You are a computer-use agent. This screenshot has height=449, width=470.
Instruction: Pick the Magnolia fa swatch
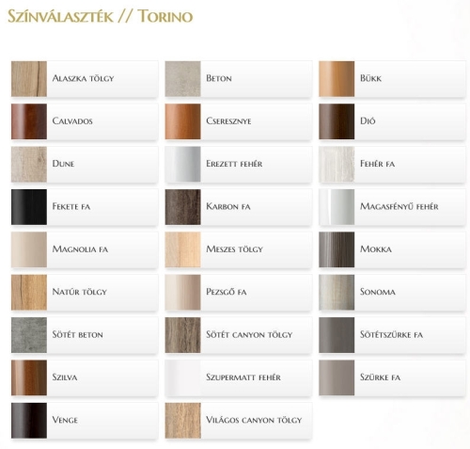click(x=29, y=249)
